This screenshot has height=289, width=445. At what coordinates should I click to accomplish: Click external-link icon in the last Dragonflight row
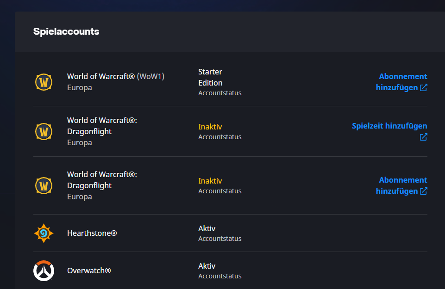[x=423, y=191]
